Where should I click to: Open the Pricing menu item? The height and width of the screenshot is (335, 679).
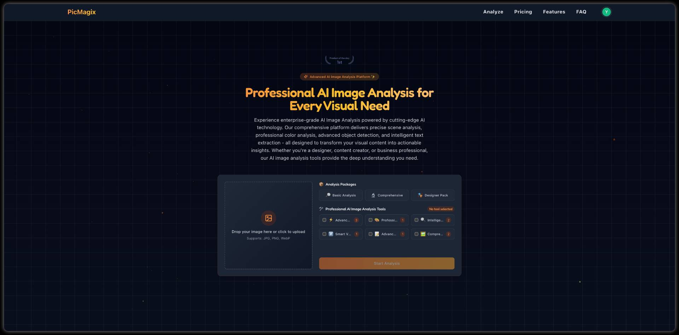pyautogui.click(x=523, y=12)
